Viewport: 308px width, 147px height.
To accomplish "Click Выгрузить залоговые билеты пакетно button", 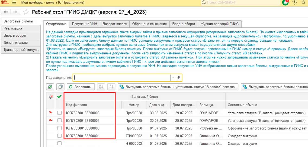I will tap(274, 87).
